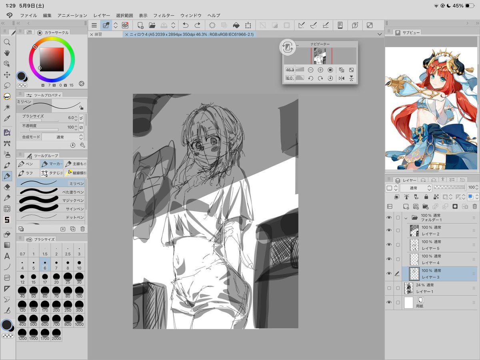Hide レイヤー 4 with its eye icon
480x360 pixels.
(x=389, y=259)
